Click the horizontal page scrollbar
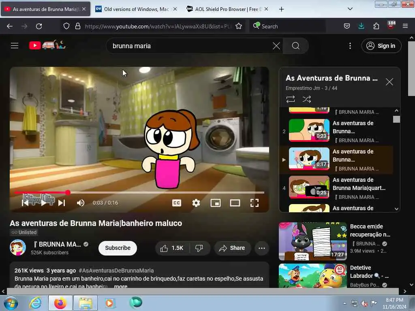This screenshot has height=311, width=415. (203, 291)
